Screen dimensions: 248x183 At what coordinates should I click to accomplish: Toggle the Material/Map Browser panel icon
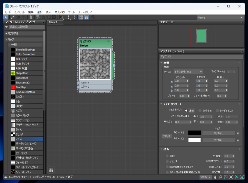[x=81, y=17]
